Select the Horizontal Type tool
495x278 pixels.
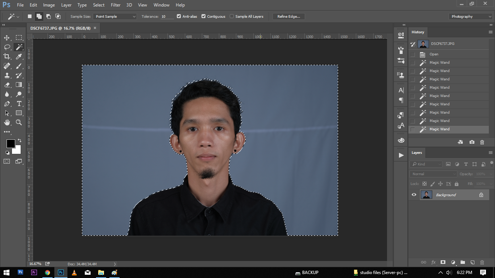tap(19, 104)
